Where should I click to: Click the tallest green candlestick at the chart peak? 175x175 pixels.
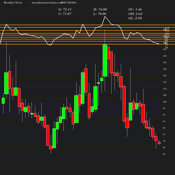click(x=105, y=61)
